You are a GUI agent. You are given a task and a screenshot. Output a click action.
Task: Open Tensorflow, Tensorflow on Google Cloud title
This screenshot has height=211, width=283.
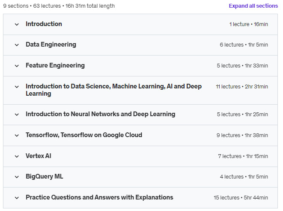(x=84, y=135)
